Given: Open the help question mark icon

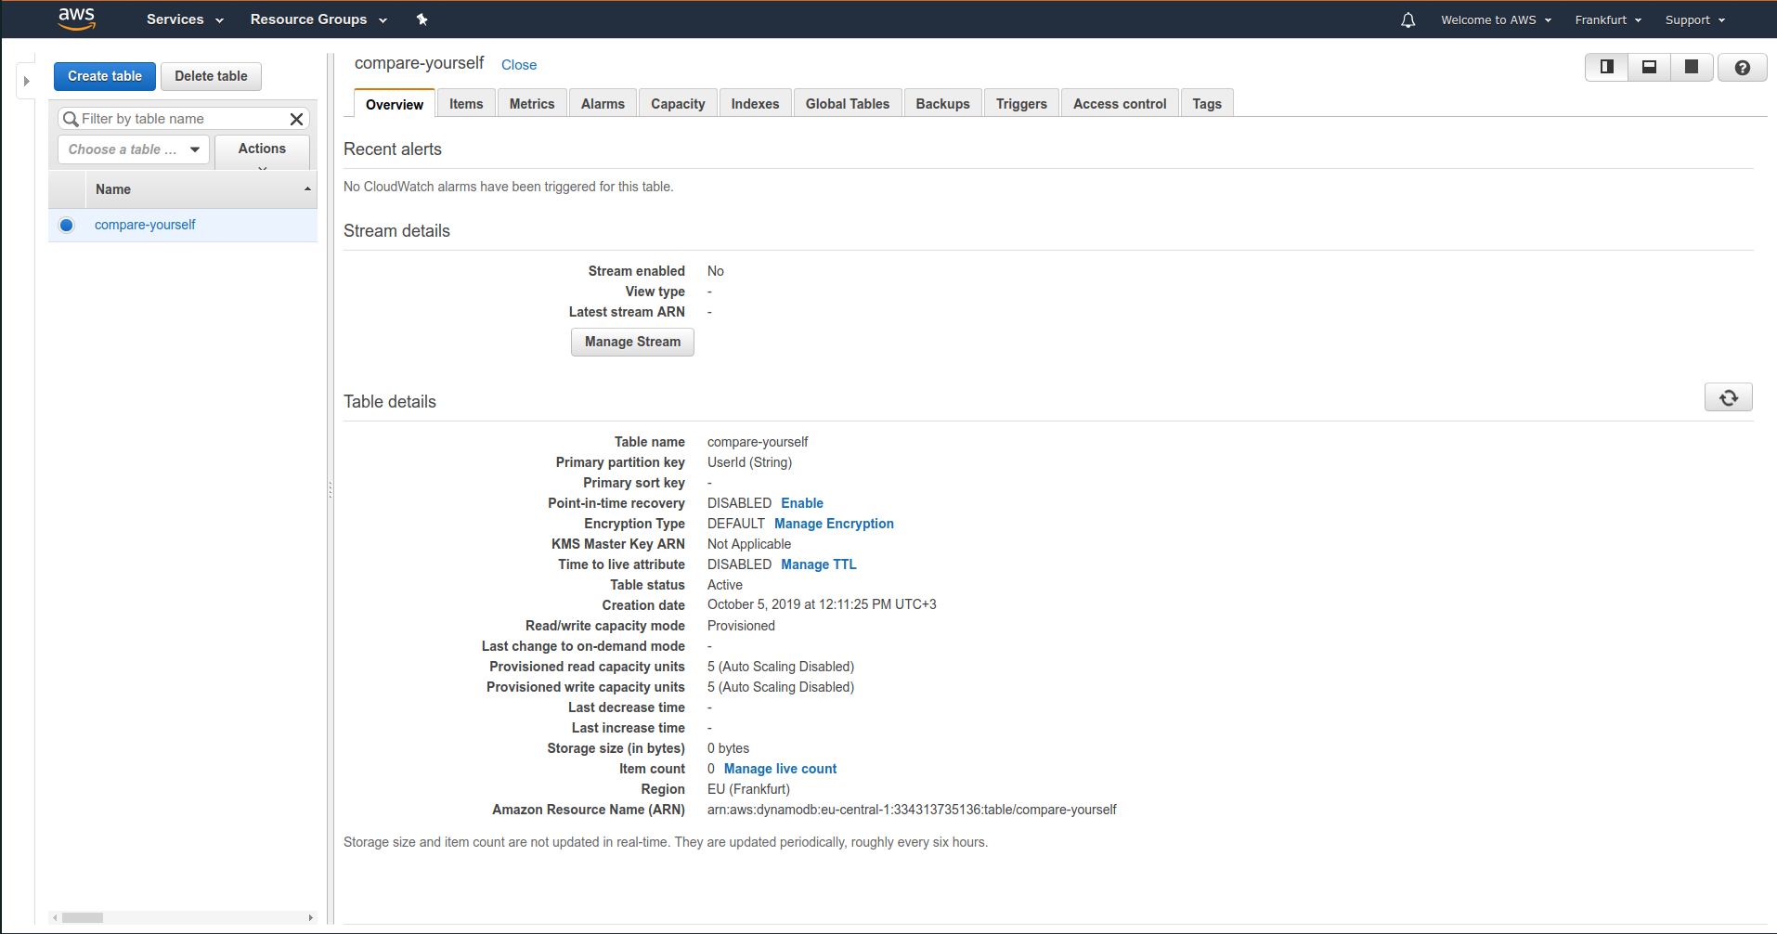Looking at the screenshot, I should [x=1742, y=67].
